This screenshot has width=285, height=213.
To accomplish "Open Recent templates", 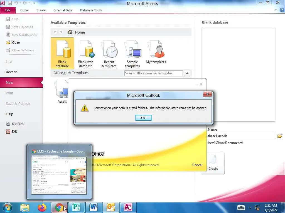I will [x=109, y=54].
